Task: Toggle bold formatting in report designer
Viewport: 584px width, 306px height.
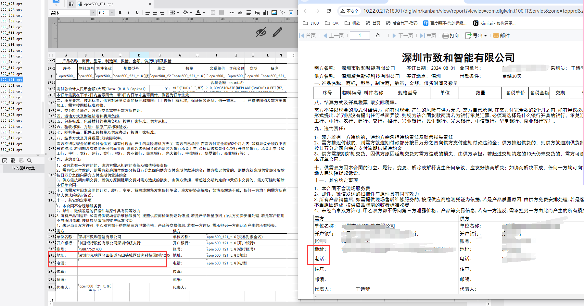Action: [x=120, y=13]
